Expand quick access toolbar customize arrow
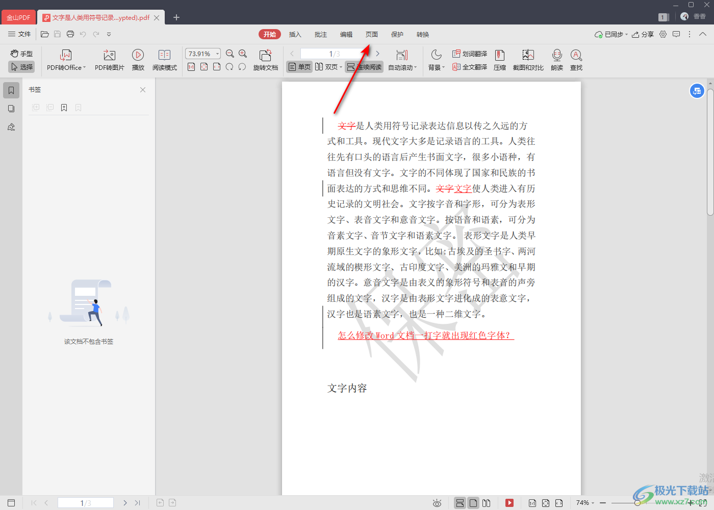Viewport: 714px width, 510px height. click(109, 34)
